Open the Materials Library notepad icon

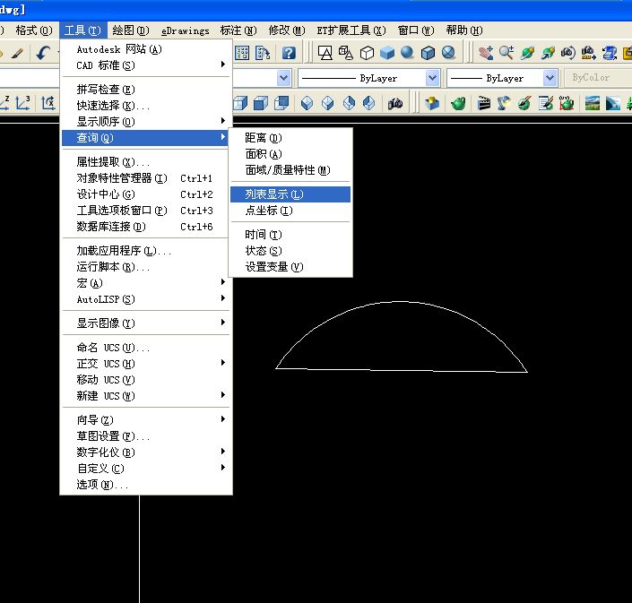click(546, 104)
